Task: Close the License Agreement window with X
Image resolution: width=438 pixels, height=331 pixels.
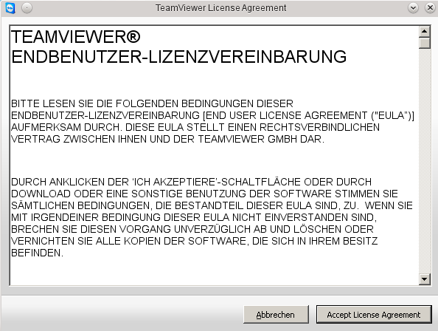Action: (x=430, y=8)
